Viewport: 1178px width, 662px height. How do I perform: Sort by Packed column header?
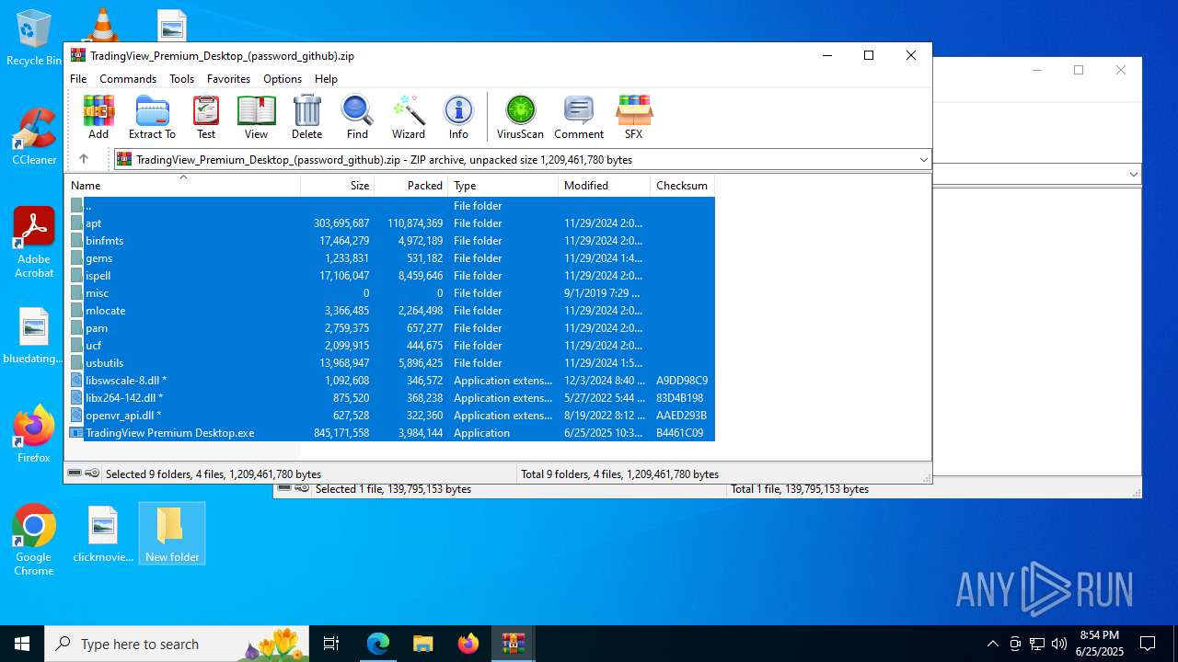[411, 185]
